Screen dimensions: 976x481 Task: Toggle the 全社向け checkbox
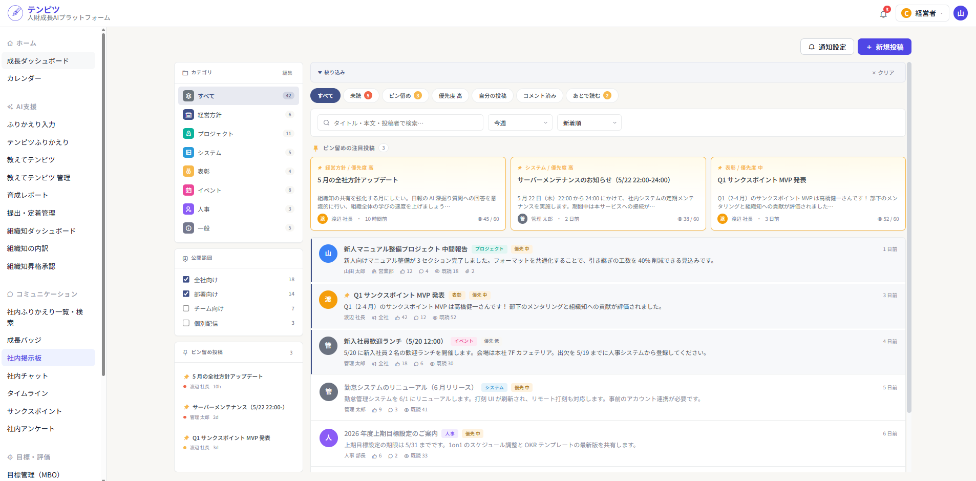coord(186,279)
